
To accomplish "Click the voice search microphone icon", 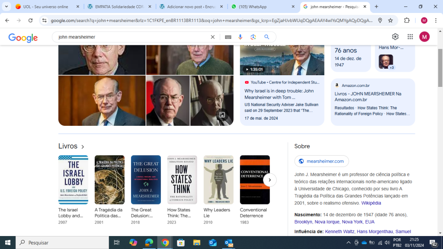I will coord(241,37).
